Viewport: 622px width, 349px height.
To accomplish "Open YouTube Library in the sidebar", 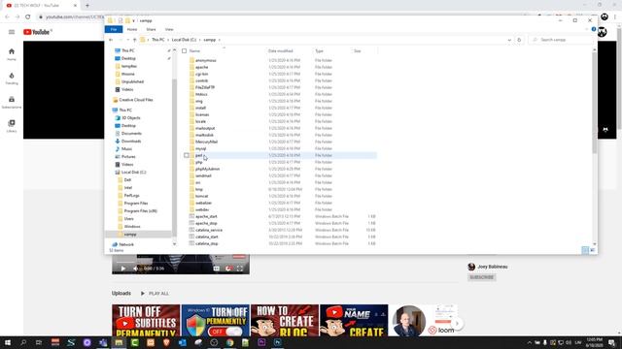I will click(x=12, y=126).
